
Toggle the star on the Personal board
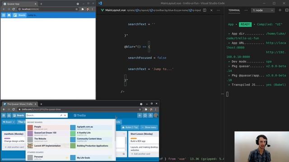67,157
